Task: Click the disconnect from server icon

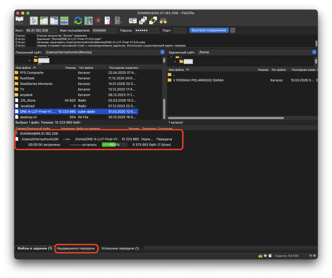Action: (108, 21)
